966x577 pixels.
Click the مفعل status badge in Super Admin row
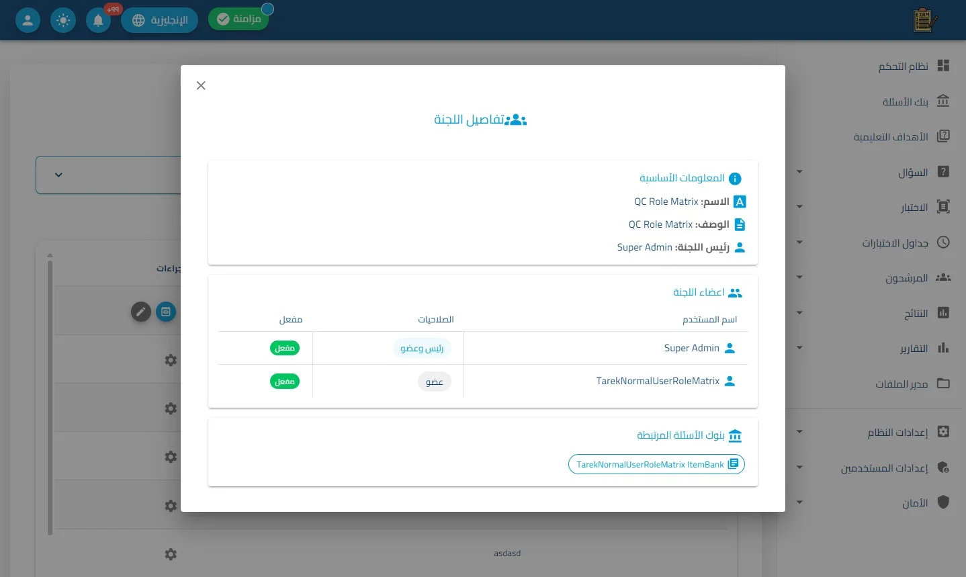285,348
